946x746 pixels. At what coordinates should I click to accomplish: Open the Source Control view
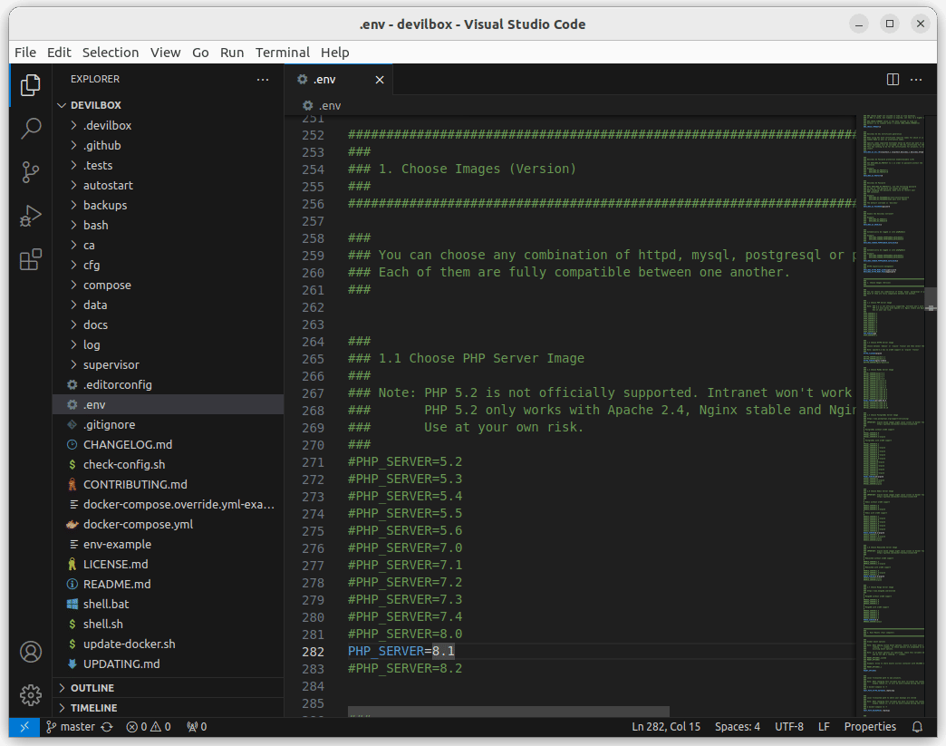pyautogui.click(x=31, y=171)
